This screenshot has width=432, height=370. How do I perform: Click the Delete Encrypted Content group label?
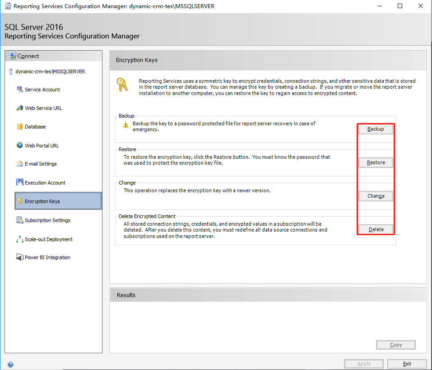point(147,216)
